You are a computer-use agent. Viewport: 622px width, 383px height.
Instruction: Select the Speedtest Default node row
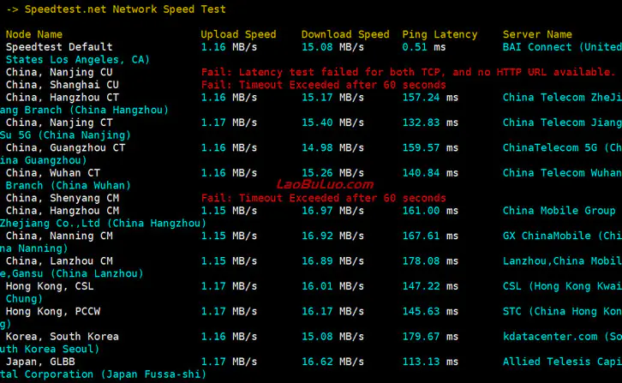pos(59,47)
